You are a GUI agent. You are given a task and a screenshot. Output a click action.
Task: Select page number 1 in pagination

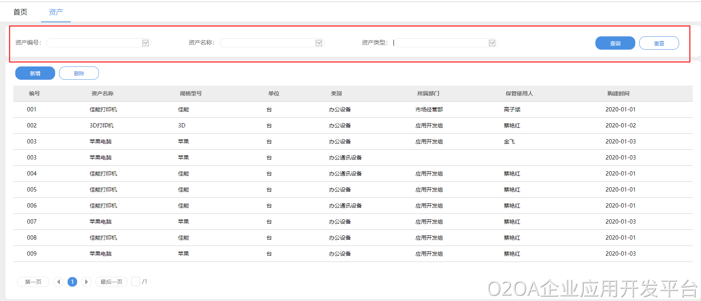point(72,282)
